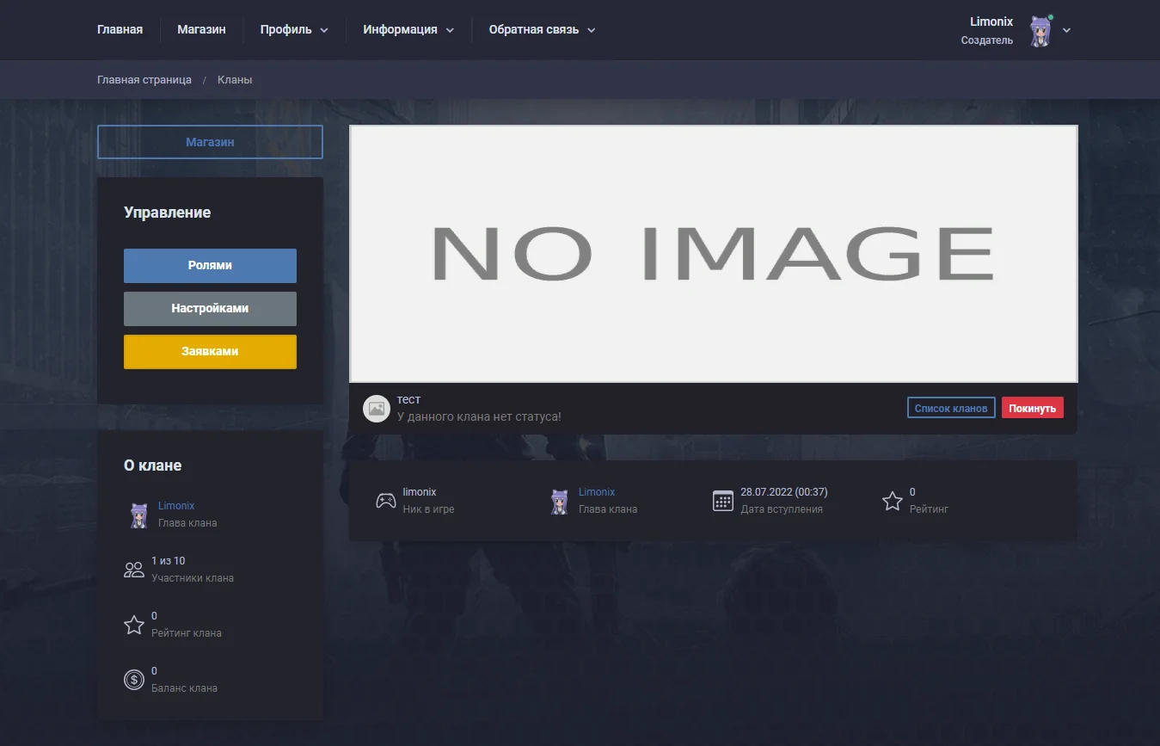Viewport: 1160px width, 746px height.
Task: Go to 'Главная' in the navigation bar
Action: [120, 29]
